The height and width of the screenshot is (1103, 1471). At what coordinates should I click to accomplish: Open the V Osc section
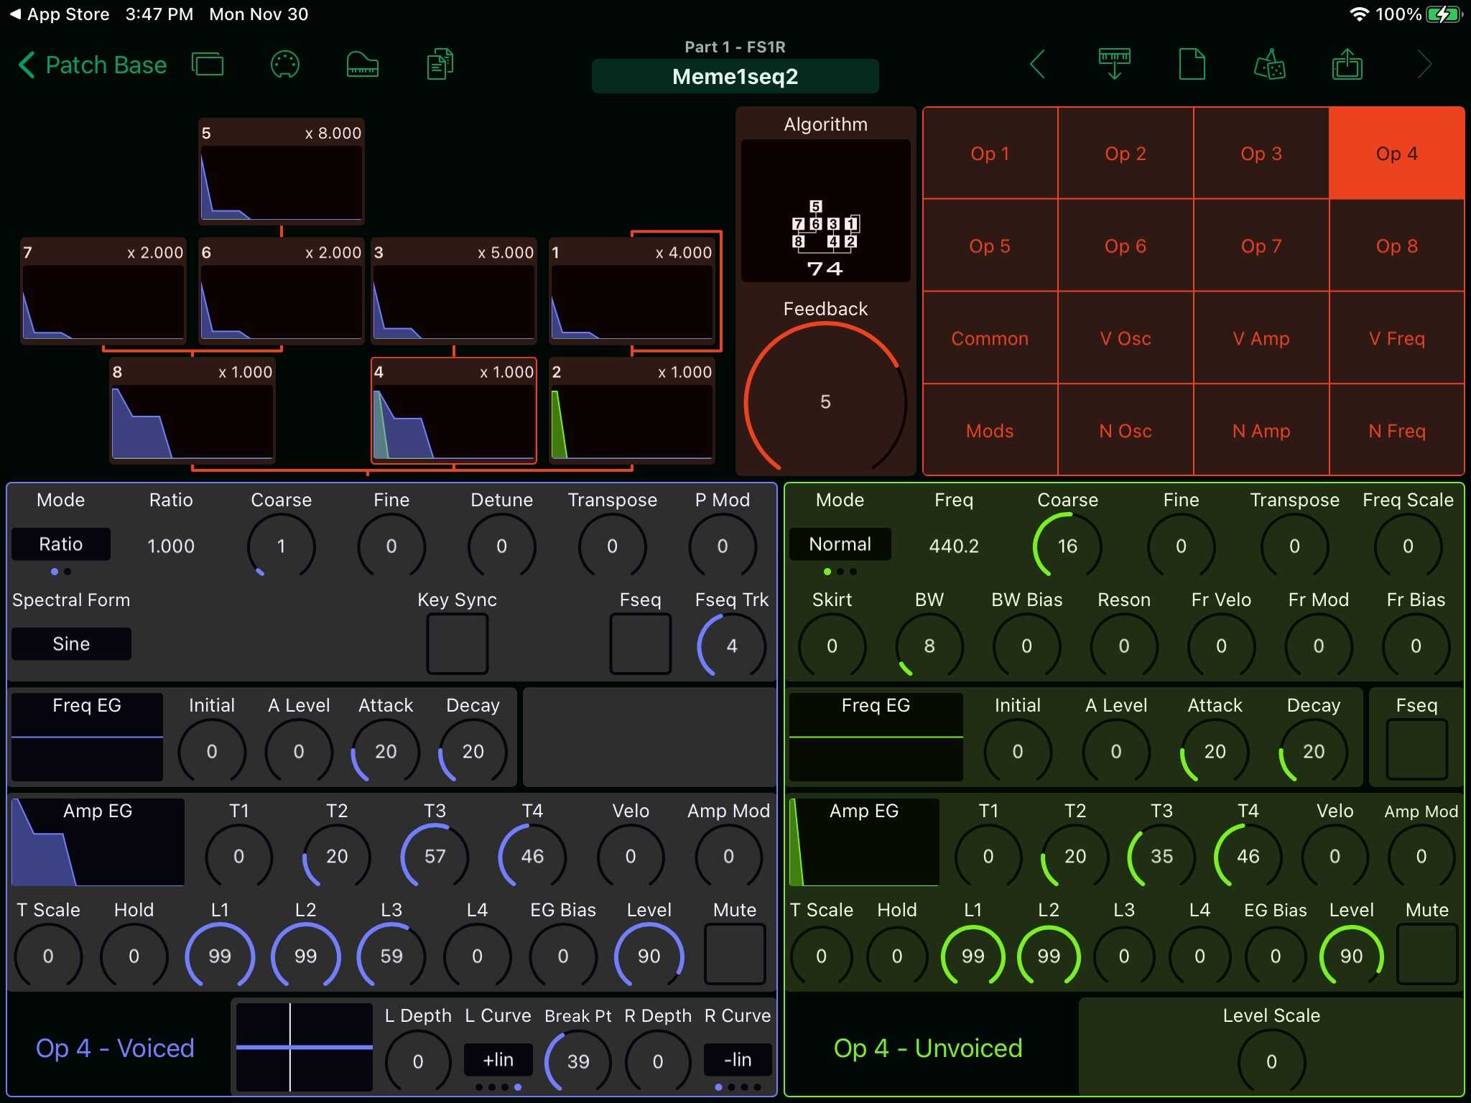tap(1126, 338)
